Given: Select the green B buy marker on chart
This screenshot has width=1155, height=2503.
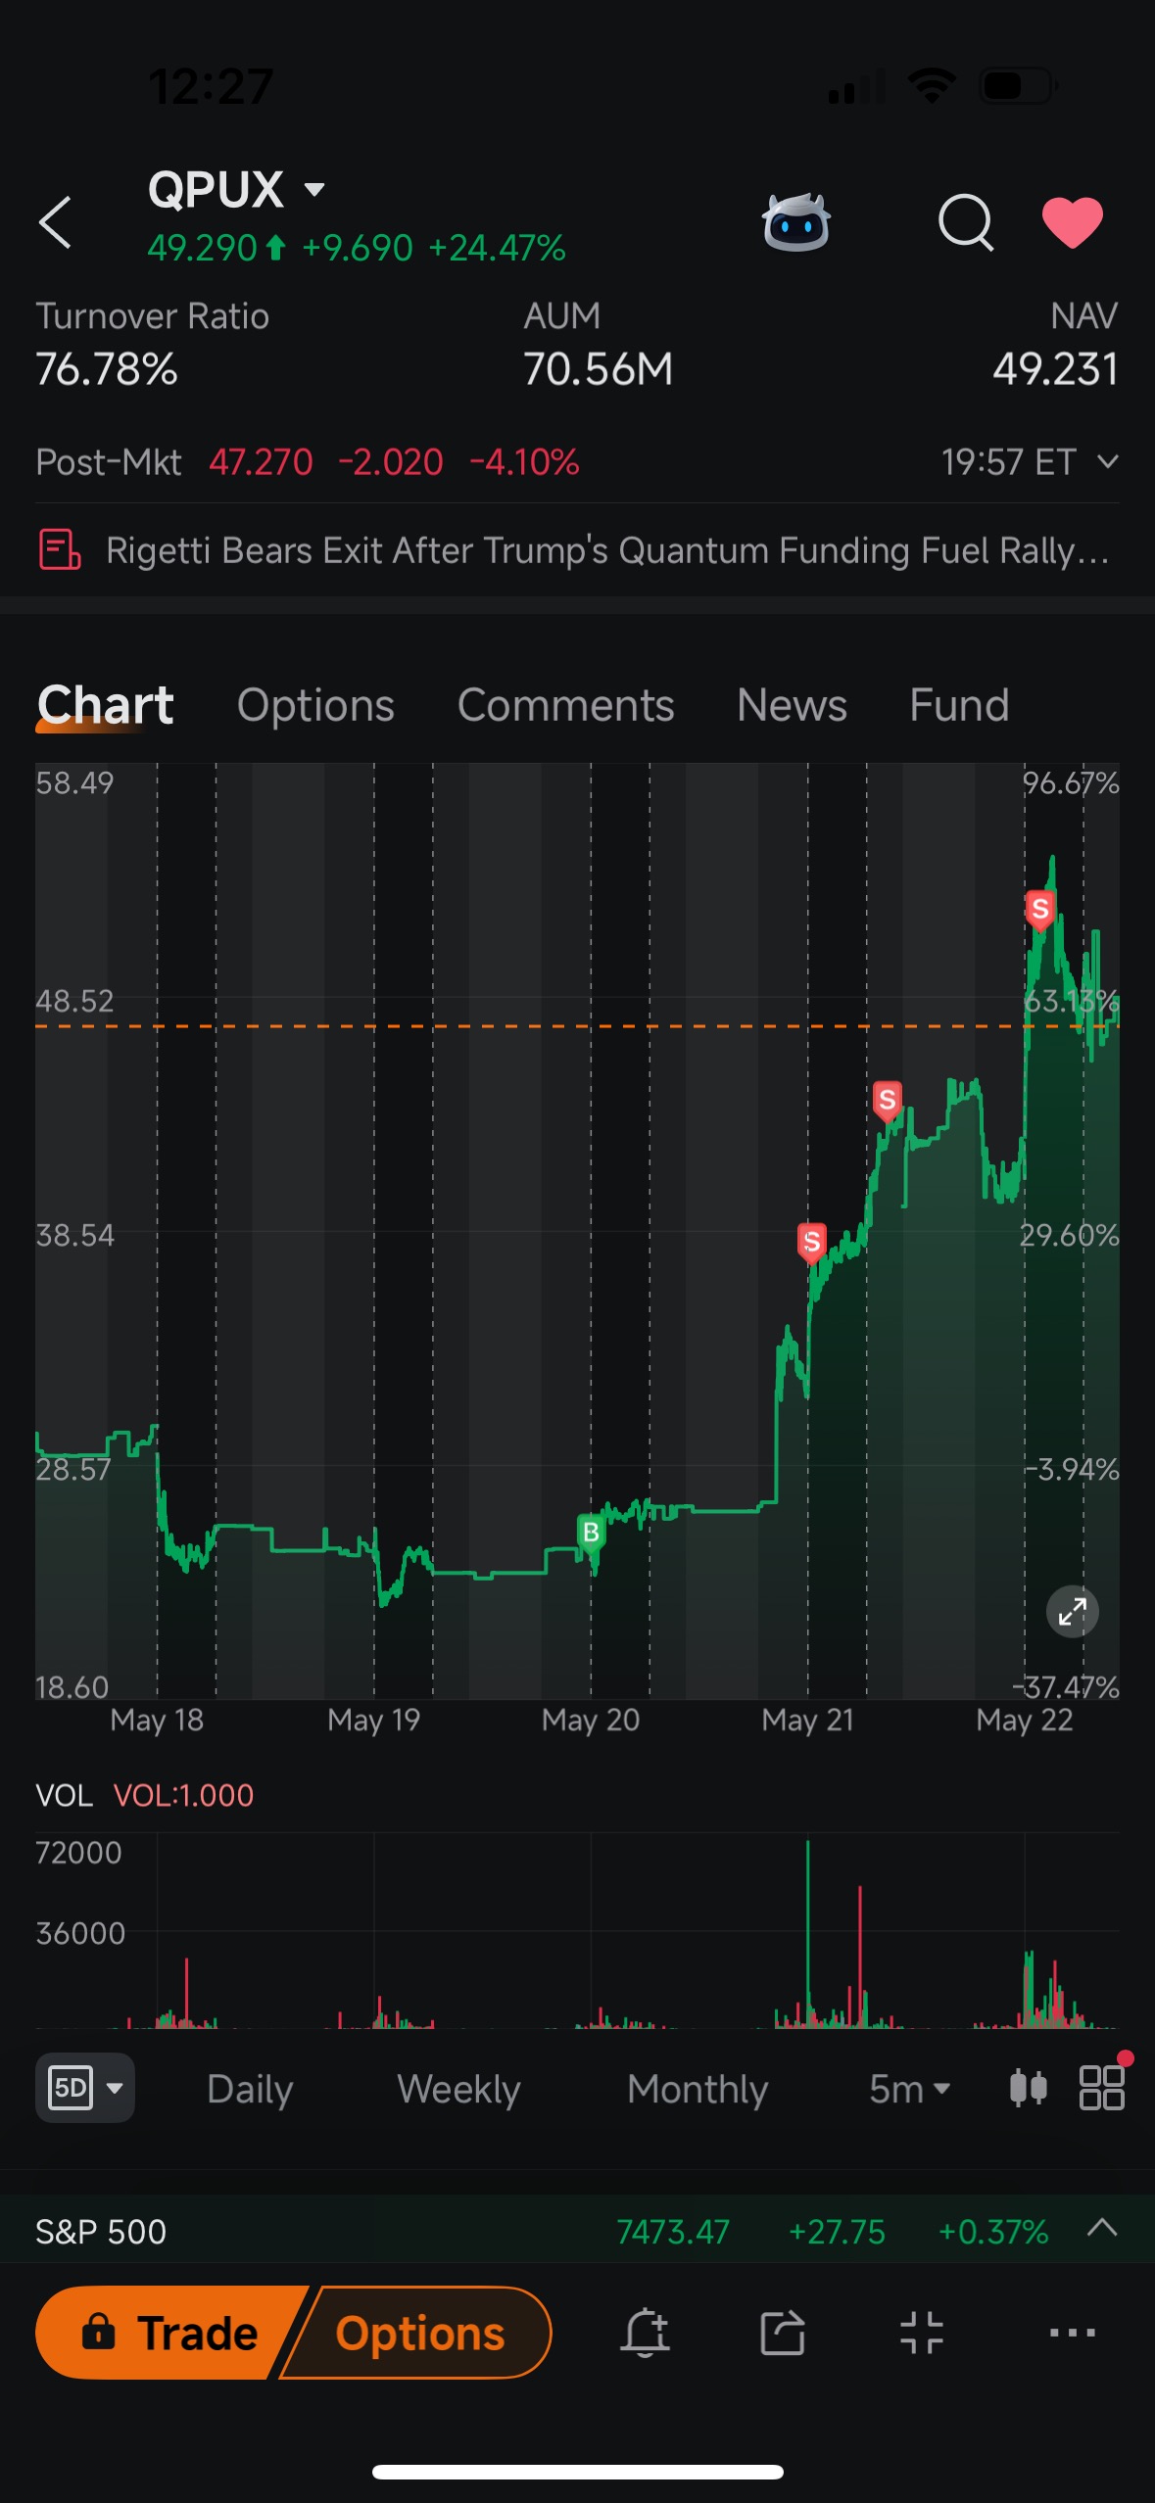Looking at the screenshot, I should point(591,1533).
